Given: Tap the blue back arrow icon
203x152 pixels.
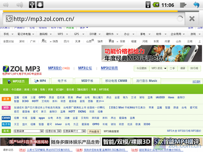Looking at the screenshot, I should (x=197, y=5).
